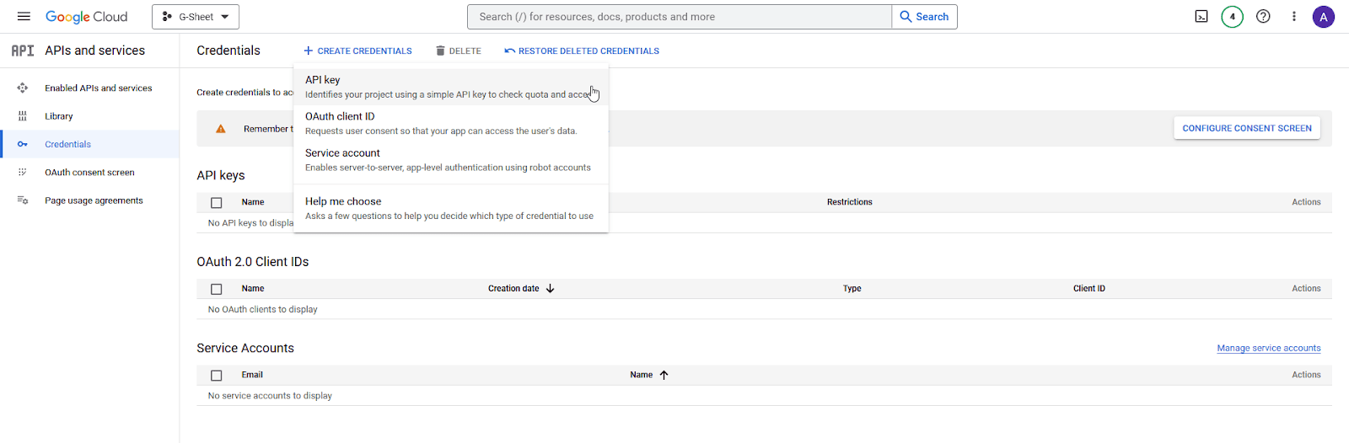Open the help question mark icon
This screenshot has width=1349, height=443.
coord(1263,17)
